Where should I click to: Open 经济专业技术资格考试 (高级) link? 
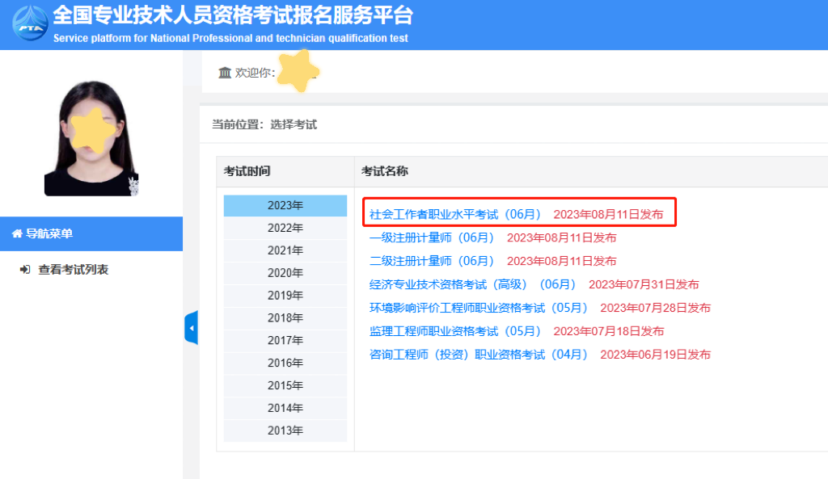(x=472, y=284)
